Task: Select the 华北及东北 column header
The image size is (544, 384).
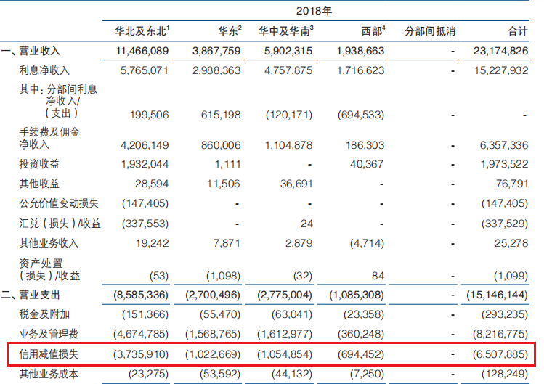Action: point(142,31)
